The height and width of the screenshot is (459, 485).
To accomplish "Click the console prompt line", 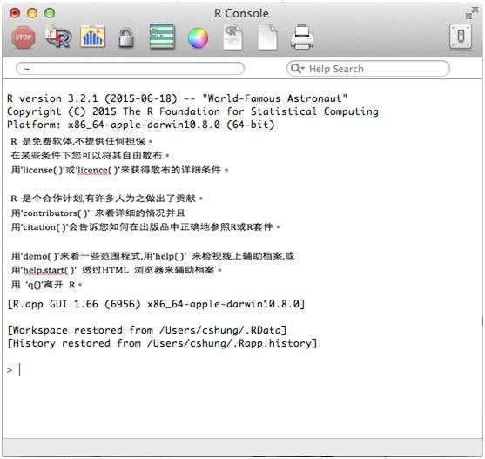I will click(x=241, y=369).
